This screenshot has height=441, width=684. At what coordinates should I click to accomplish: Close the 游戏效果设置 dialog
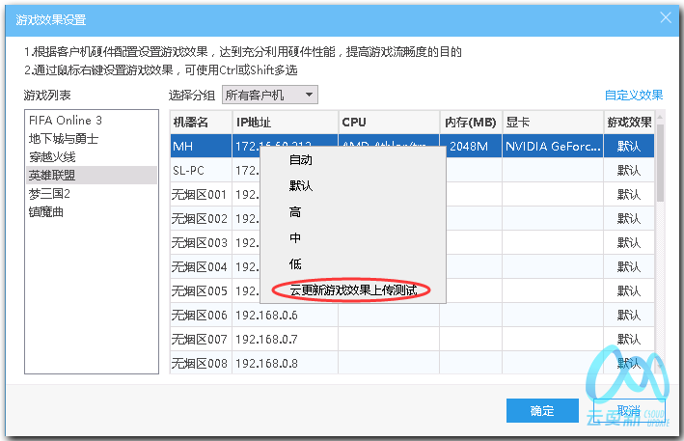click(x=666, y=18)
